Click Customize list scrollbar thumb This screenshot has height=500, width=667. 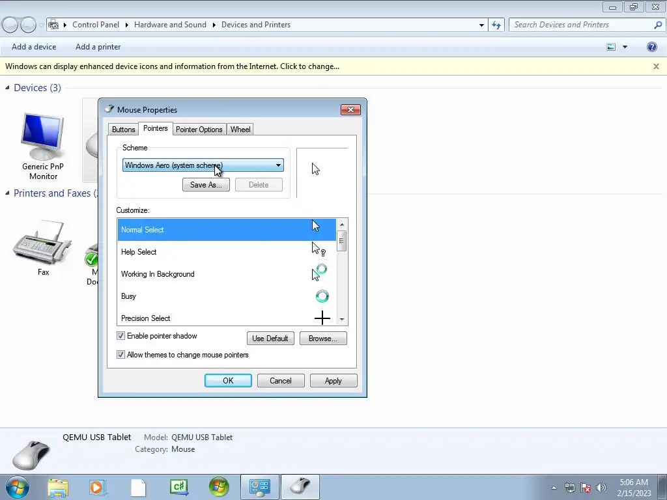(341, 241)
